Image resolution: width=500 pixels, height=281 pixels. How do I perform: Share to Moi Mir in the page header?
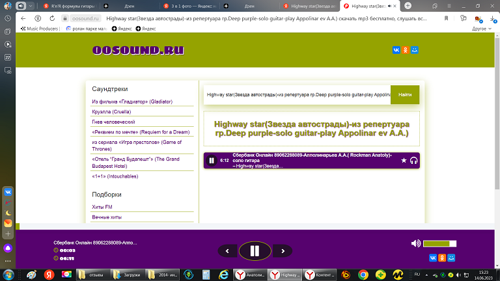pyautogui.click(x=415, y=50)
